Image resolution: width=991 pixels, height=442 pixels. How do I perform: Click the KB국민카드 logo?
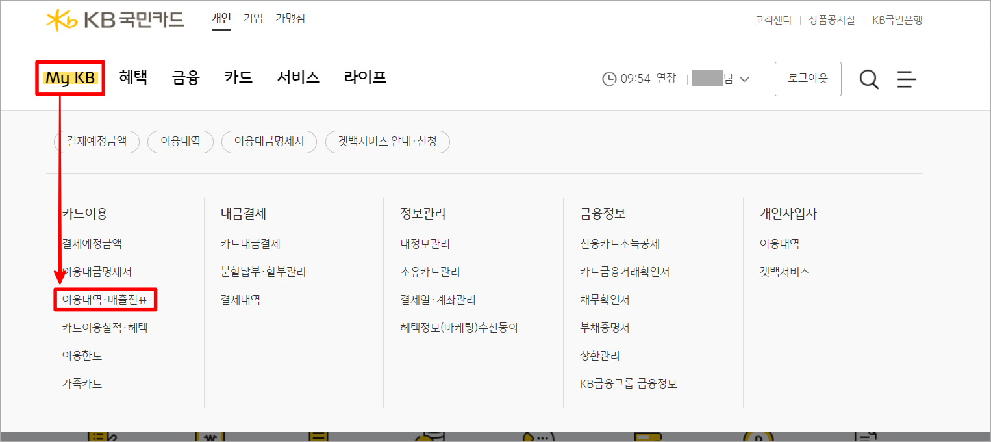tap(114, 19)
